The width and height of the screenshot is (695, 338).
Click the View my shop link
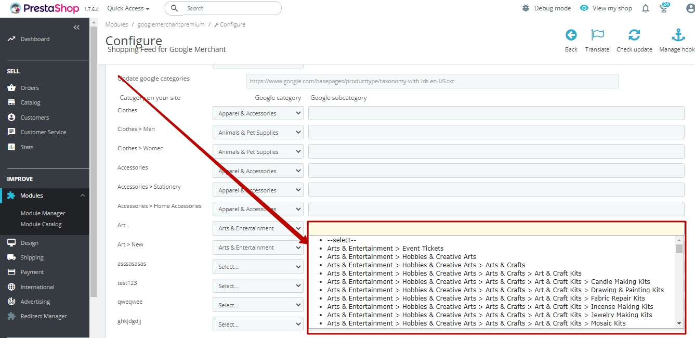tap(606, 8)
